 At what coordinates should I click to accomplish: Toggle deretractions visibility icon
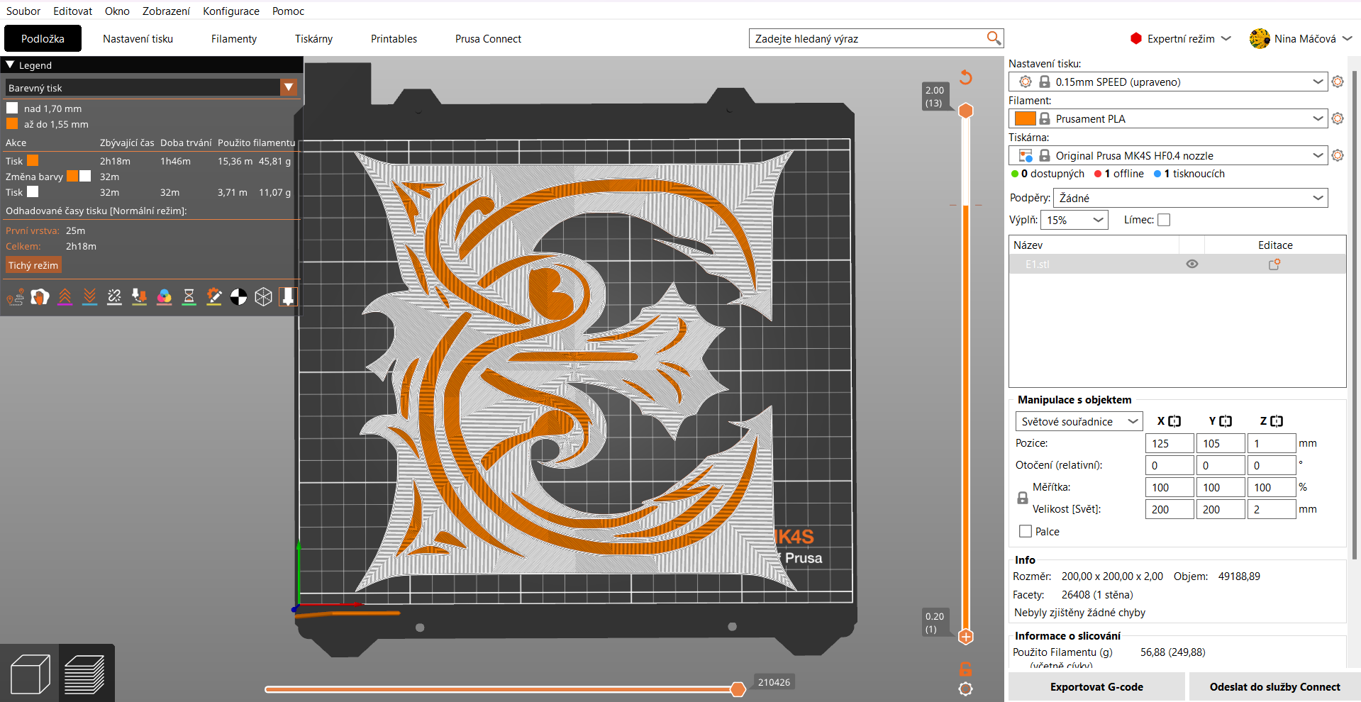point(90,297)
